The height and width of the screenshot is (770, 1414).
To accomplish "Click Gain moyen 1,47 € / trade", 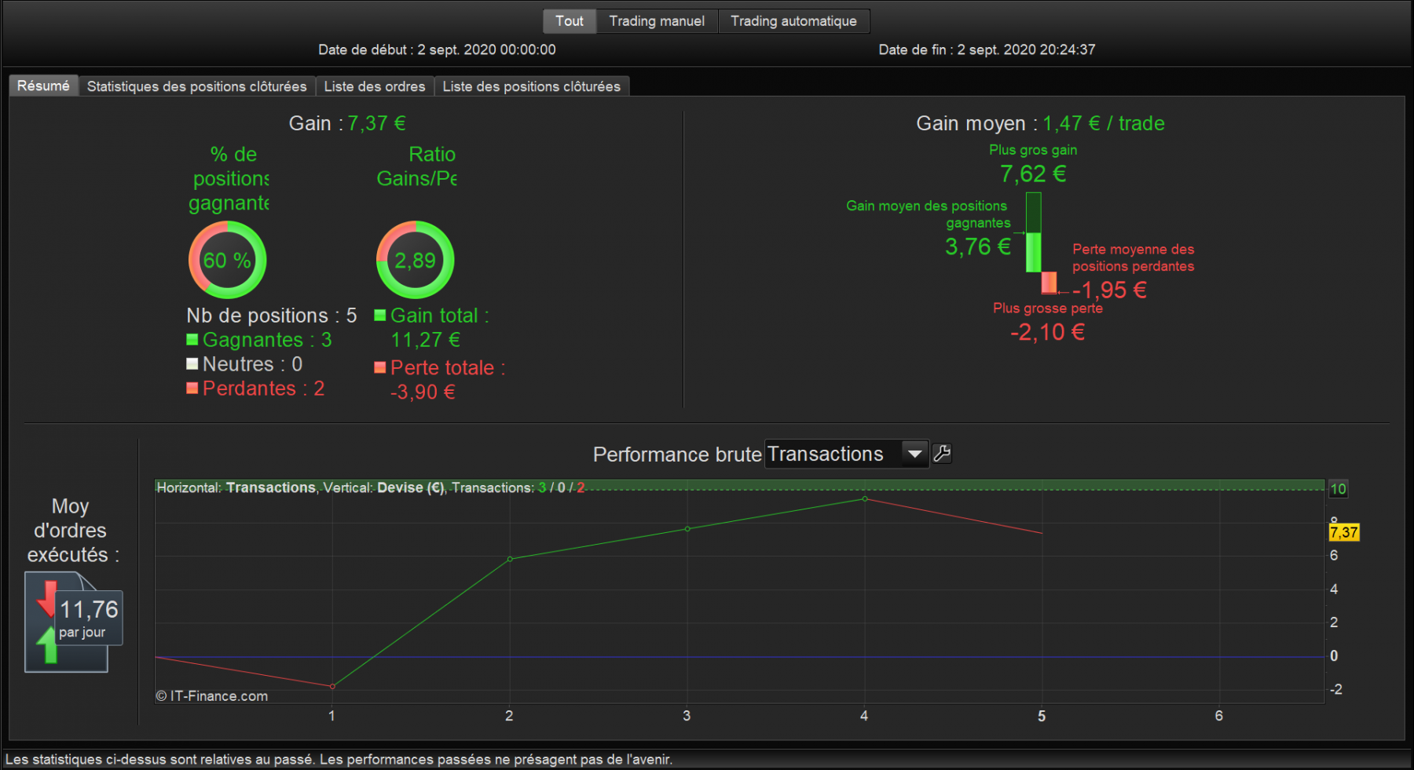I will pos(1040,123).
